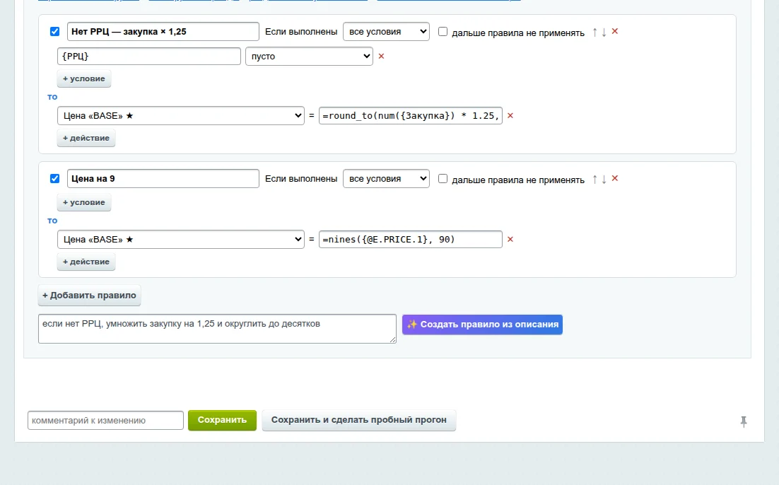Remove the nines formula action
Viewport: 779px width, 485px height.
[510, 240]
